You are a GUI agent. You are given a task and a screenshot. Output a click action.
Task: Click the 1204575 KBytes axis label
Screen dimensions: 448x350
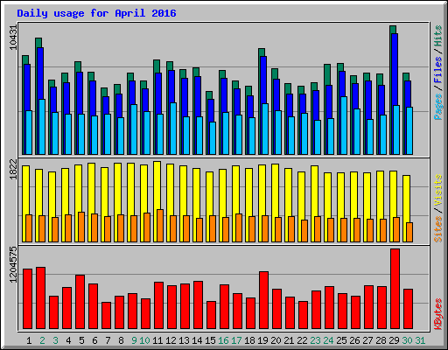(13, 264)
